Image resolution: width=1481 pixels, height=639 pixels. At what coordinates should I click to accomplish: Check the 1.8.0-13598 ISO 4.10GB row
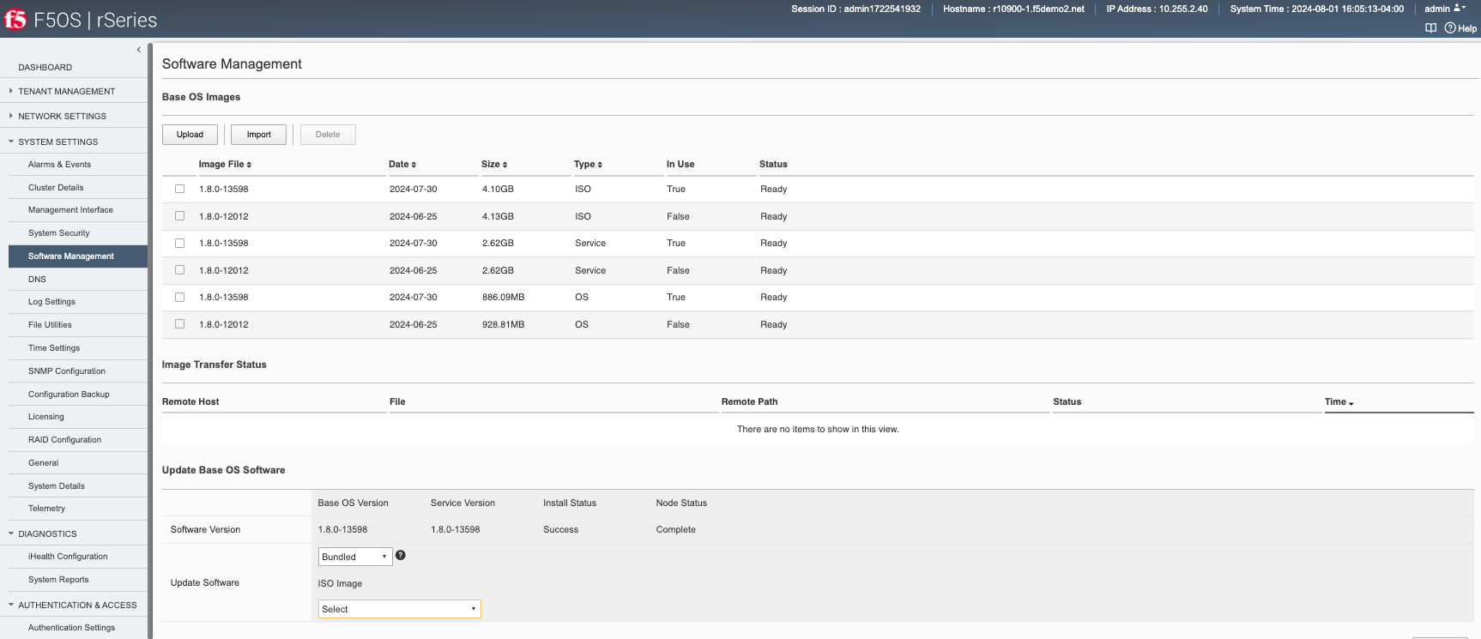coord(179,189)
